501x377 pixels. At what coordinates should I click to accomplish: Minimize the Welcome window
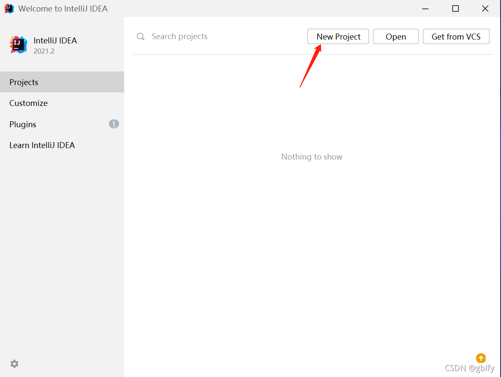pos(425,9)
